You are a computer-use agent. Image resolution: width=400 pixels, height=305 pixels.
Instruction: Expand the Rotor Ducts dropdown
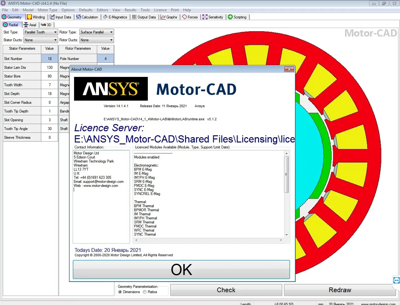click(x=111, y=40)
